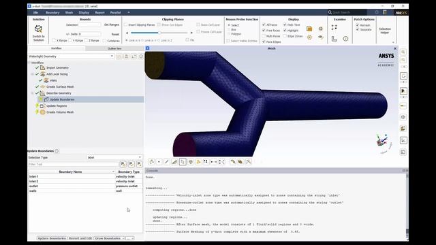Open the Display menu

tap(84, 12)
